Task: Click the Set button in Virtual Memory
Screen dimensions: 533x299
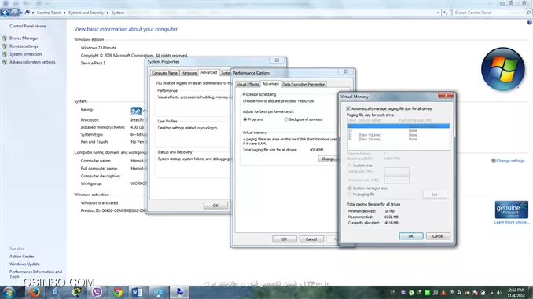Action: tap(435, 195)
